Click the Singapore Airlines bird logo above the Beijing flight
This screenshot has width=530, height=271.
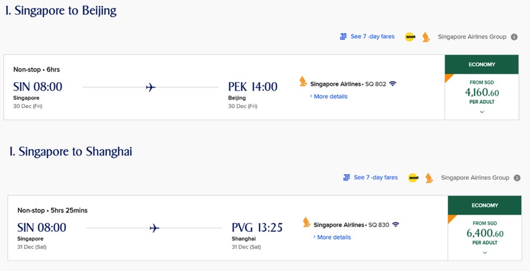tap(426, 37)
